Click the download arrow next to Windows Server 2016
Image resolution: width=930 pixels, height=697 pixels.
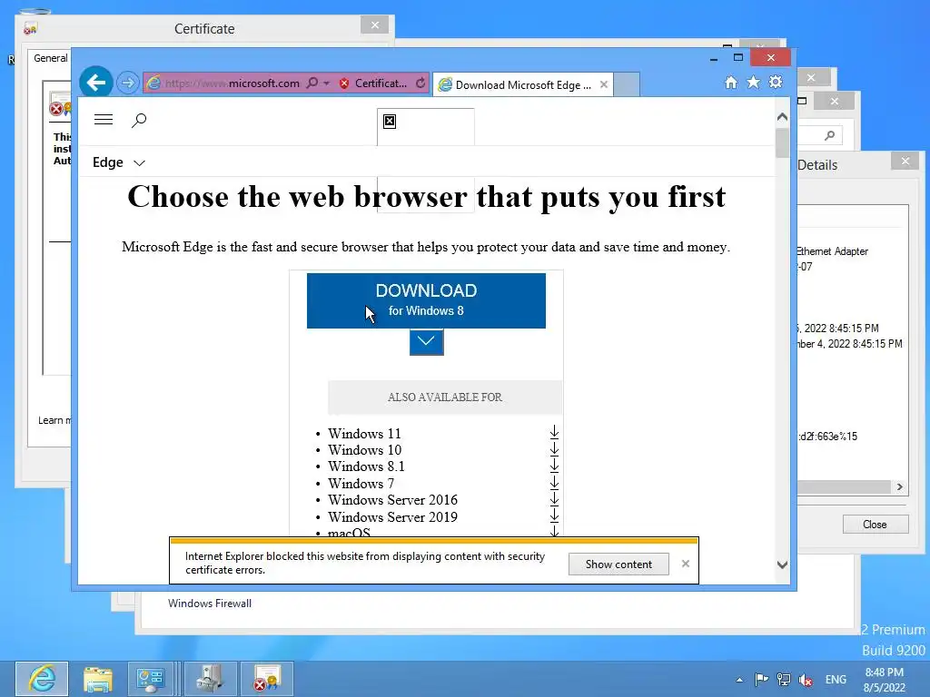tap(554, 498)
